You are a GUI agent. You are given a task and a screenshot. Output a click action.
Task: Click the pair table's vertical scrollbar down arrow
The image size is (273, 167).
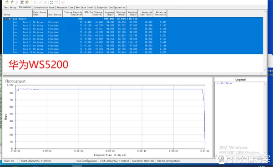pyautogui.click(x=265, y=70)
